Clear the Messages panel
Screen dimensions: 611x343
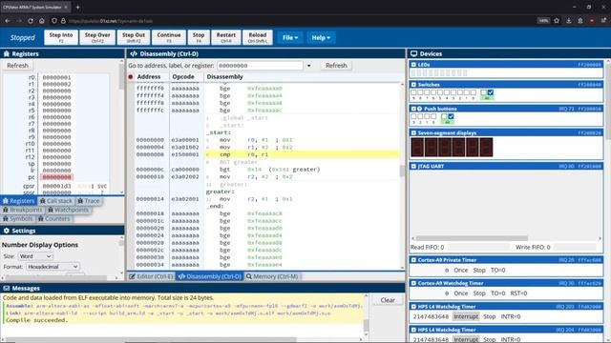tap(388, 300)
